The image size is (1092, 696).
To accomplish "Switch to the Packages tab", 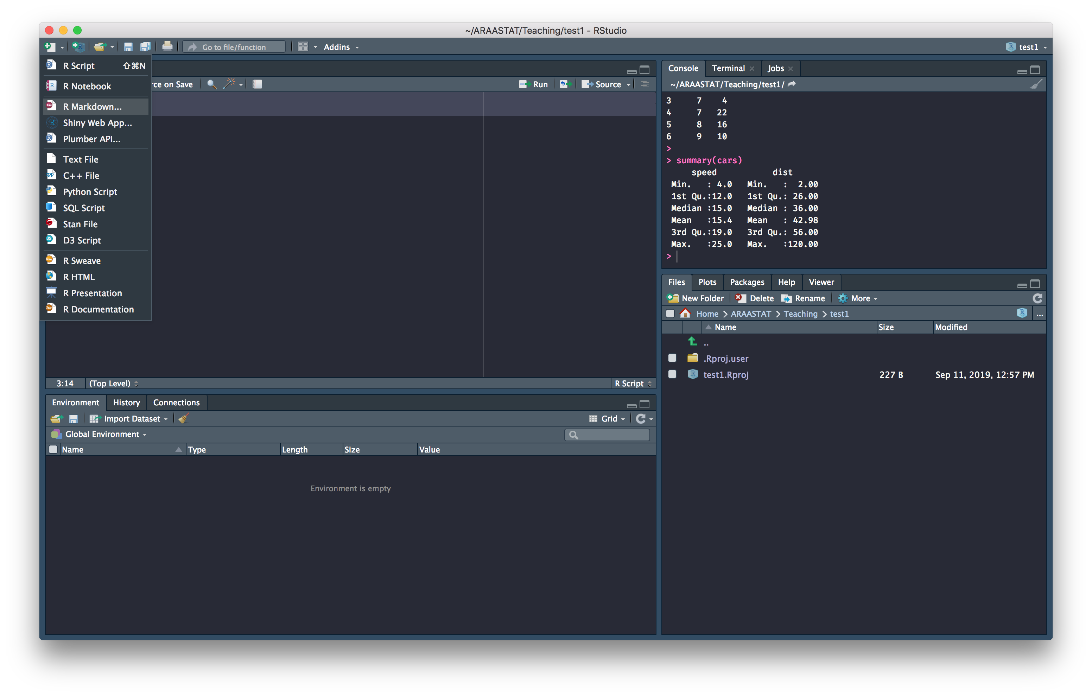I will point(747,282).
